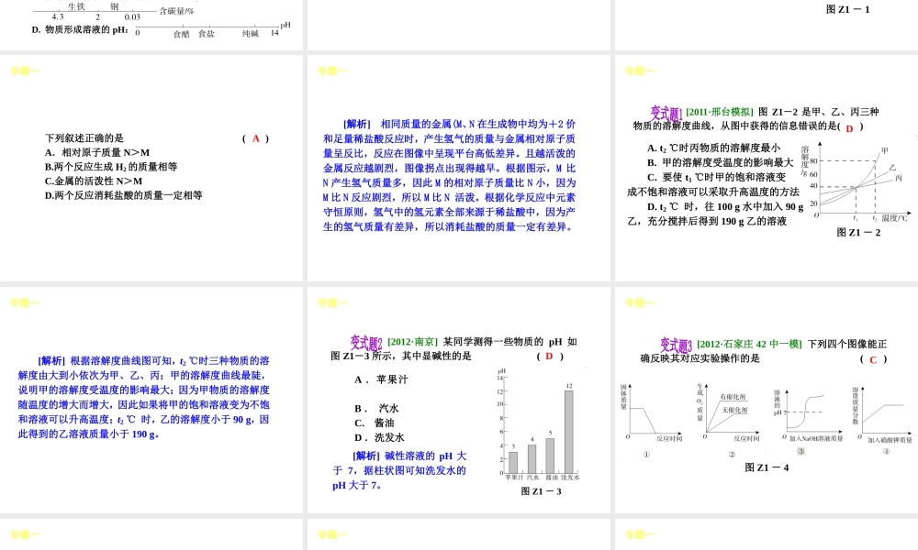Click the green "[2012·石家庄 42 中一模]" label
918x550 pixels.
(x=749, y=345)
